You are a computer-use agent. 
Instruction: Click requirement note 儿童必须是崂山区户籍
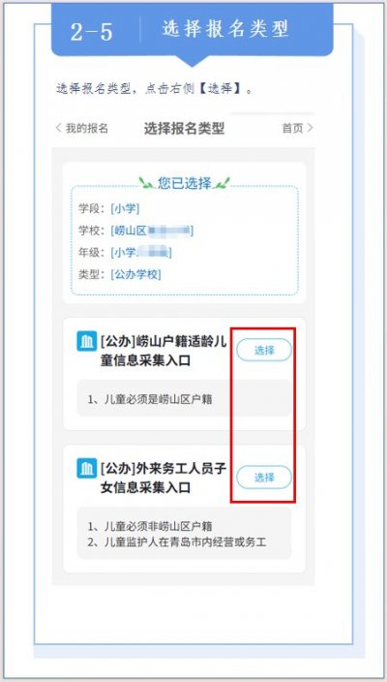click(x=150, y=399)
